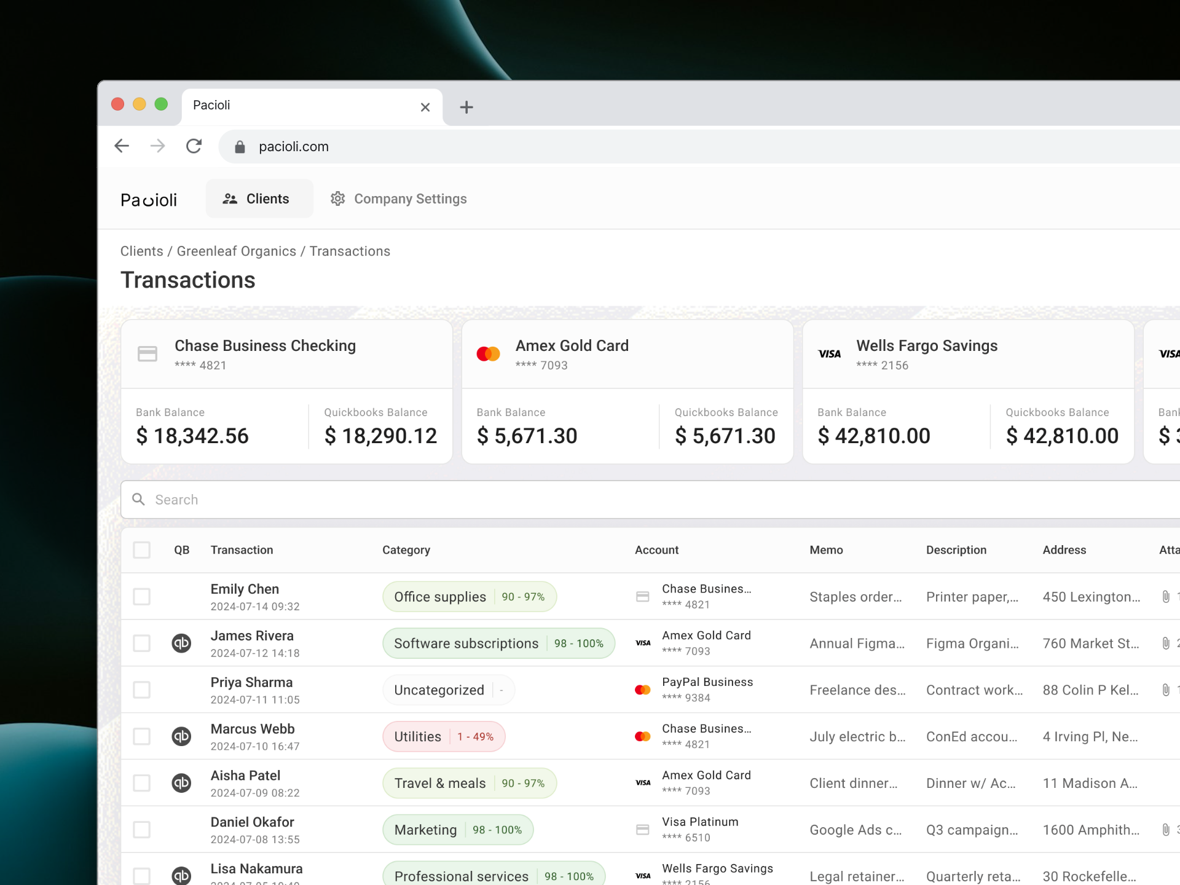Image resolution: width=1180 pixels, height=885 pixels.
Task: Click the attachment paperclip on Daniel Okafor row
Action: coord(1166,830)
